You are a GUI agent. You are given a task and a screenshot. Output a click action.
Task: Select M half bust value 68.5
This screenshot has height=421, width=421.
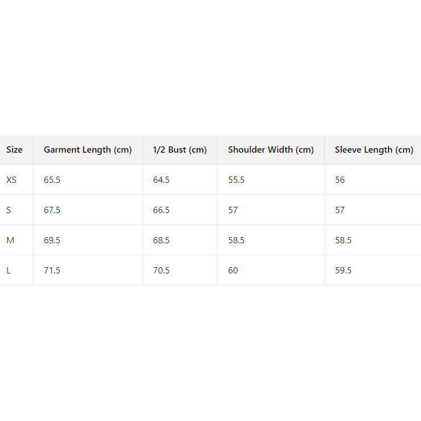[x=161, y=240]
